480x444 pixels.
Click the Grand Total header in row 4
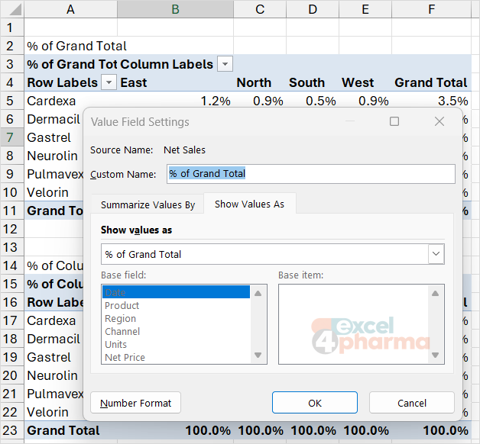(x=431, y=82)
